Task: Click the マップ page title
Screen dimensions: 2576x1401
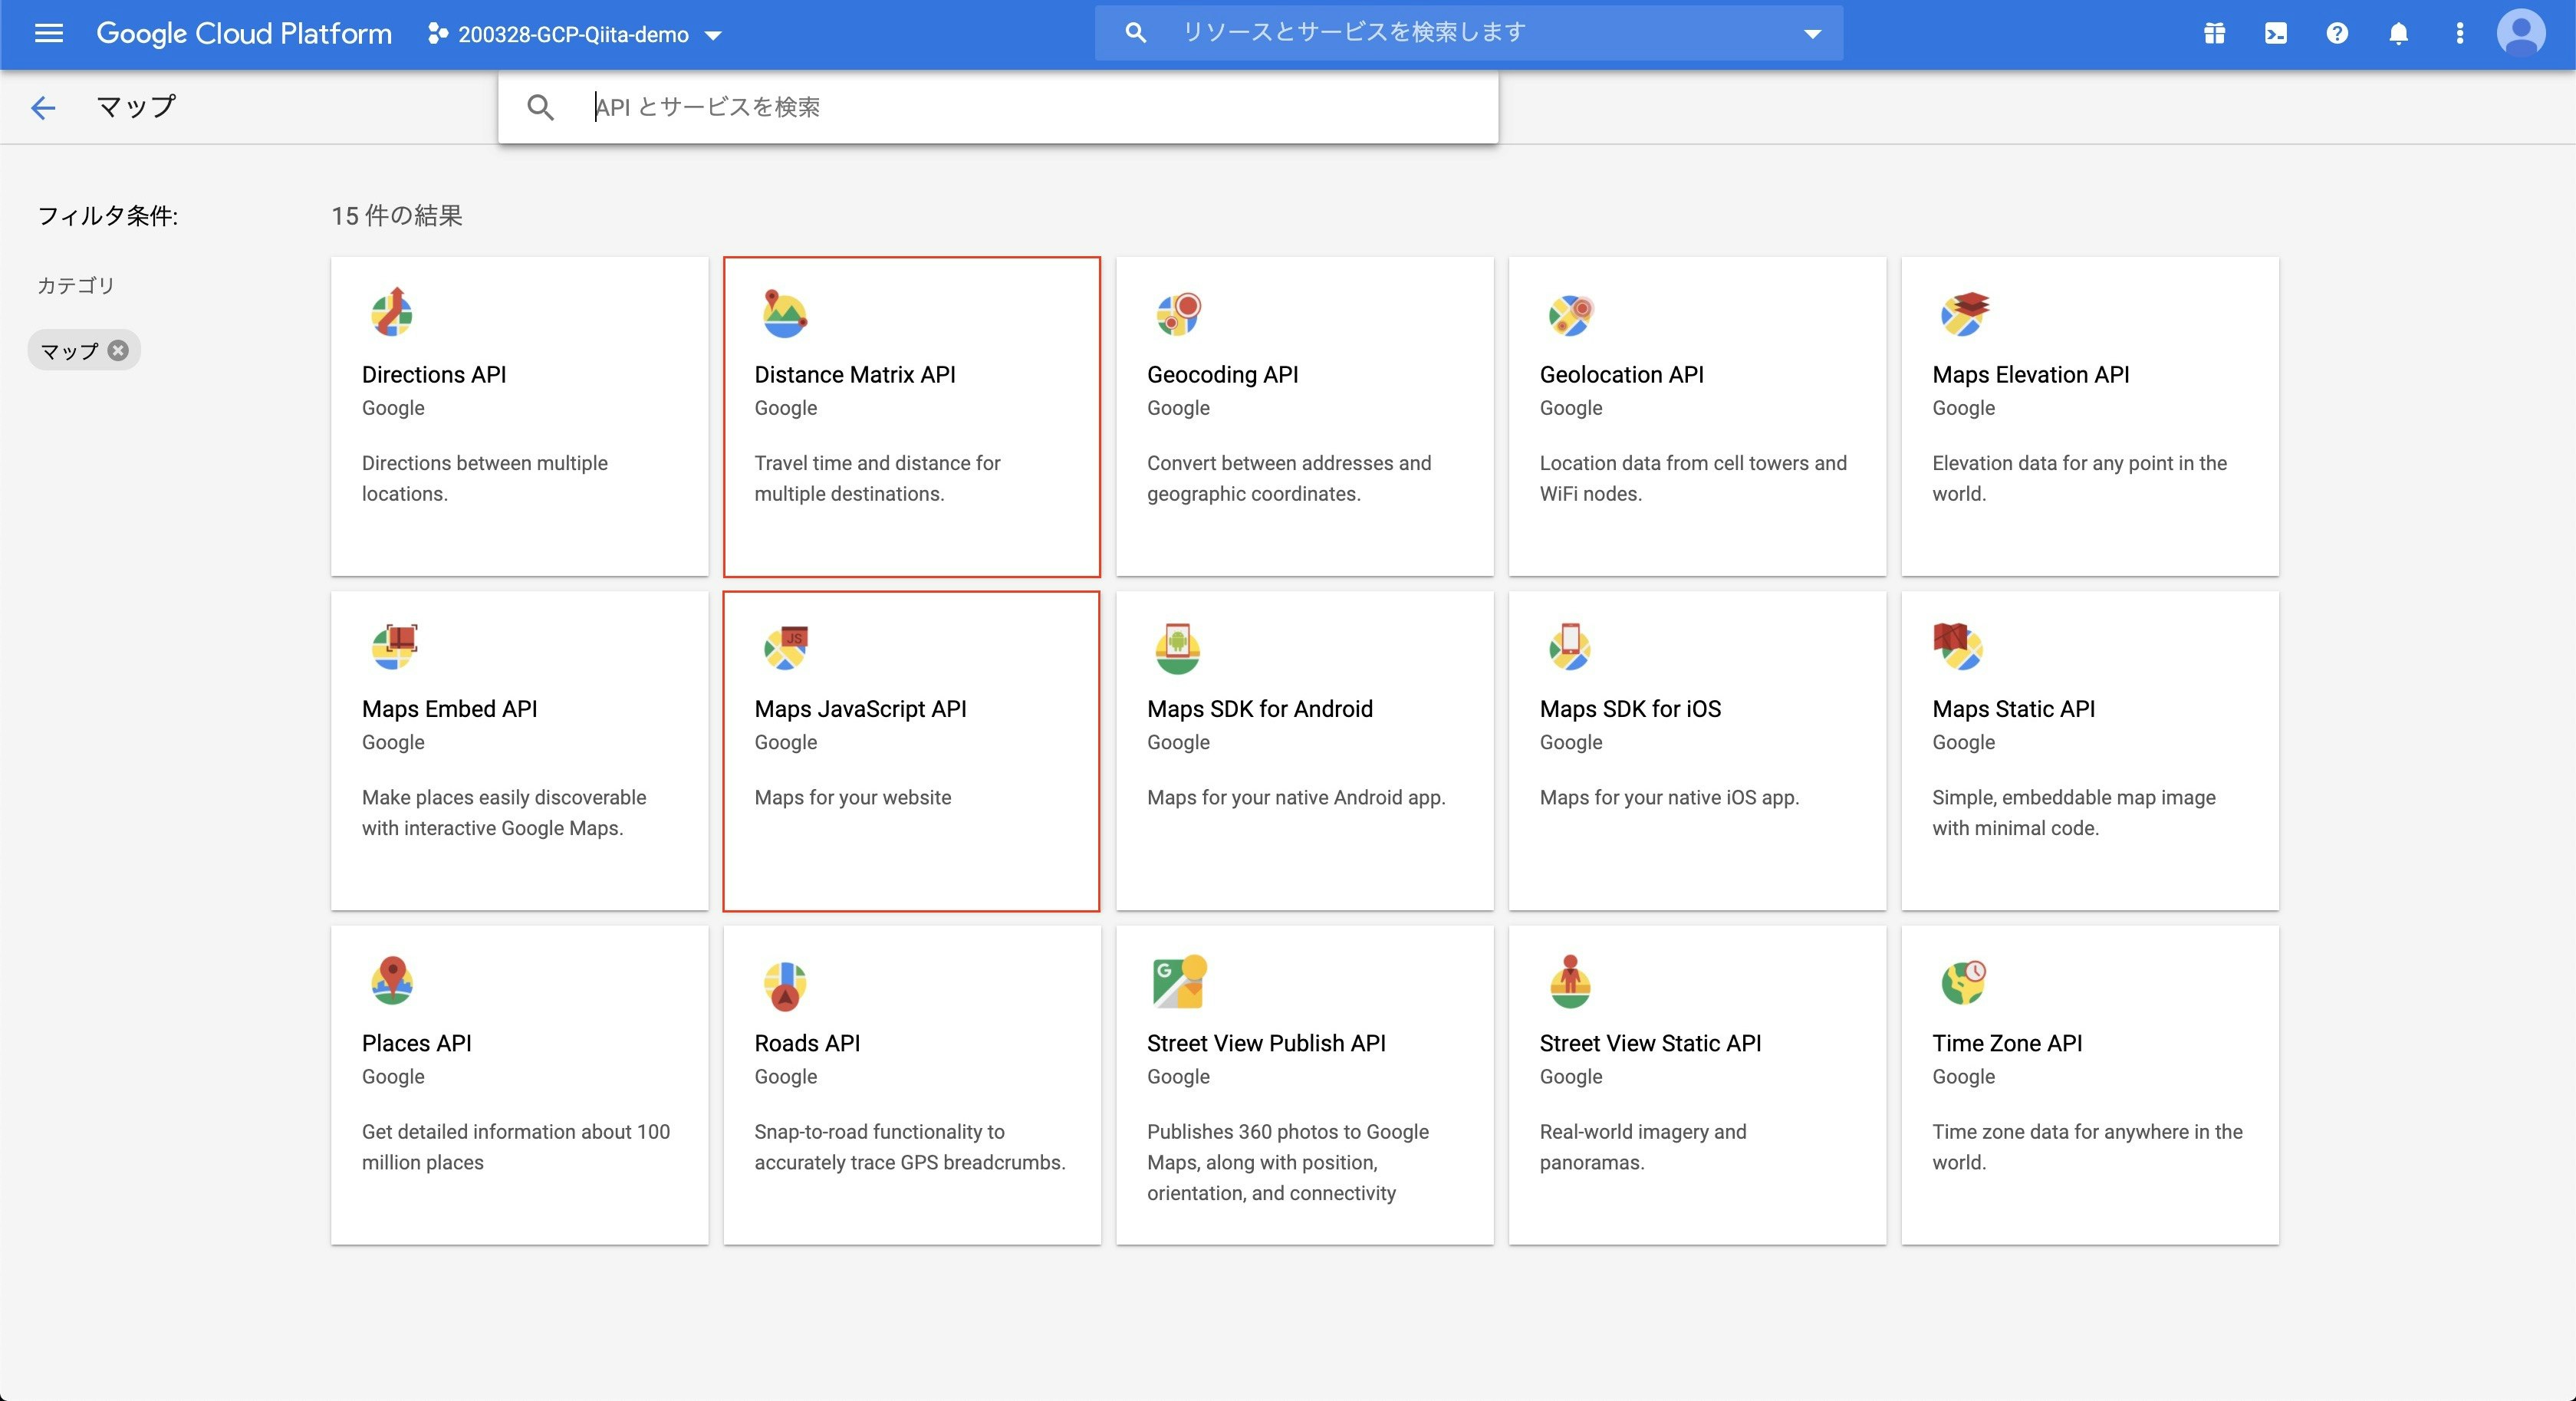Action: [x=136, y=106]
